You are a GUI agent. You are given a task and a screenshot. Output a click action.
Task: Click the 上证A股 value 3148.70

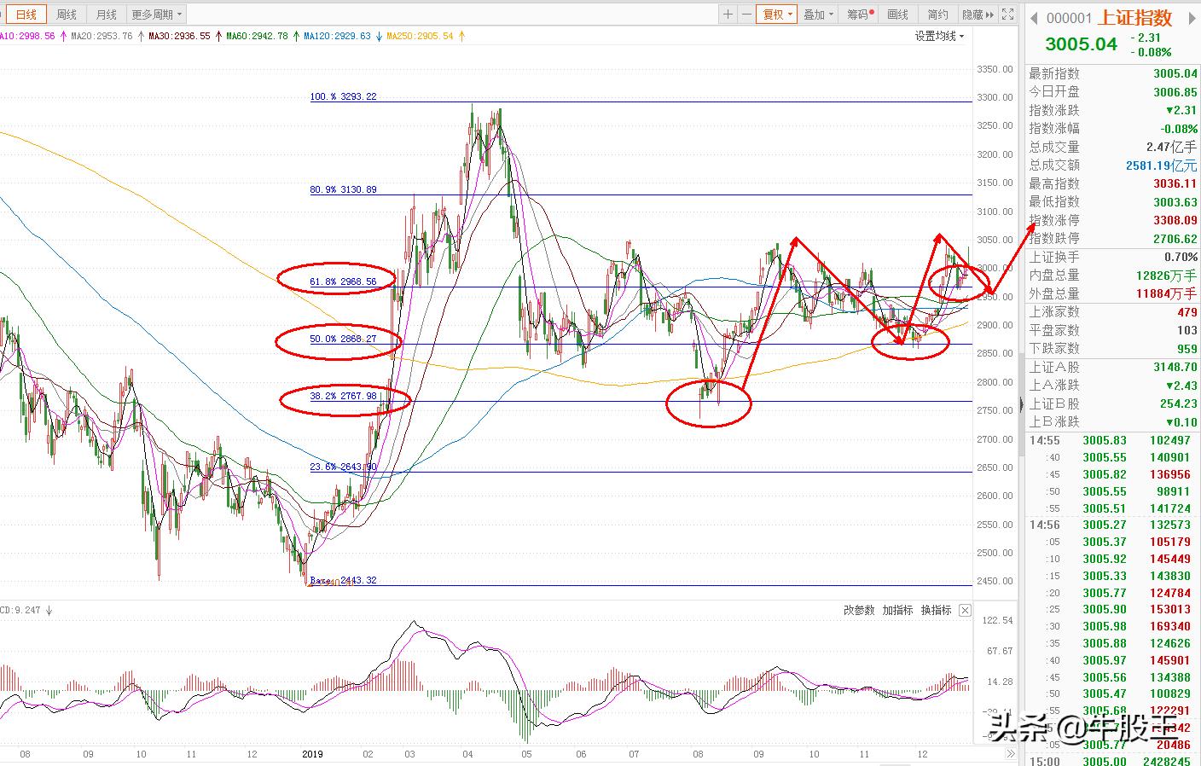point(1175,367)
